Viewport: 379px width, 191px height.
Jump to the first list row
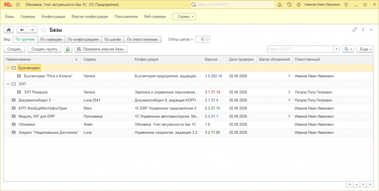pyautogui.click(x=349, y=184)
